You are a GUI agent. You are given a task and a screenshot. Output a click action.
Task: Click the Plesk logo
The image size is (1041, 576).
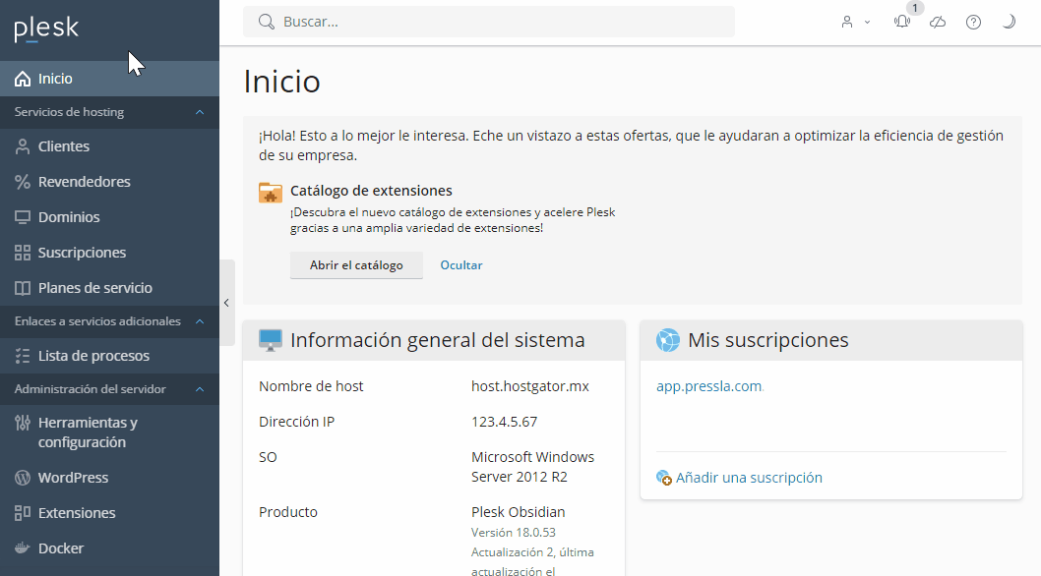(46, 29)
